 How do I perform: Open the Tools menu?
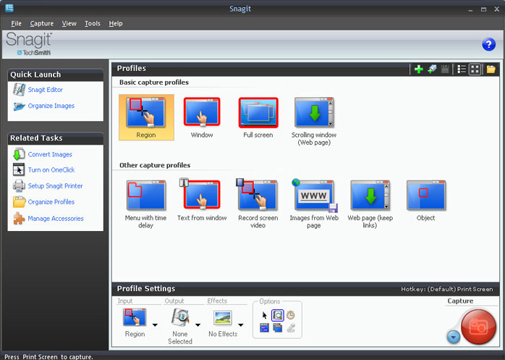point(93,24)
